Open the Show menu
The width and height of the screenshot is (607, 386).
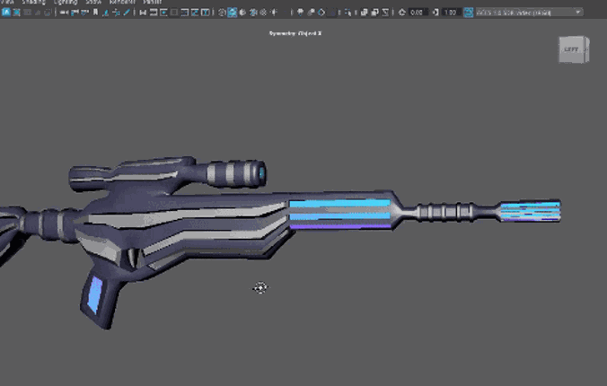[92, 3]
